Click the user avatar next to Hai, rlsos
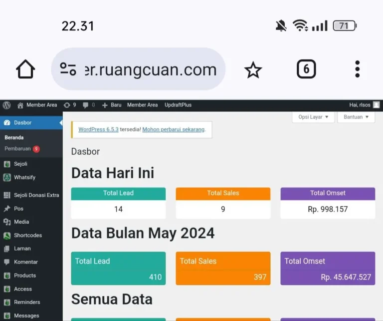This screenshot has height=321, width=383. coord(376,105)
